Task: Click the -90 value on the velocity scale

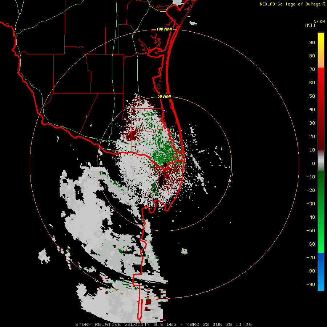Action: pos(311,284)
